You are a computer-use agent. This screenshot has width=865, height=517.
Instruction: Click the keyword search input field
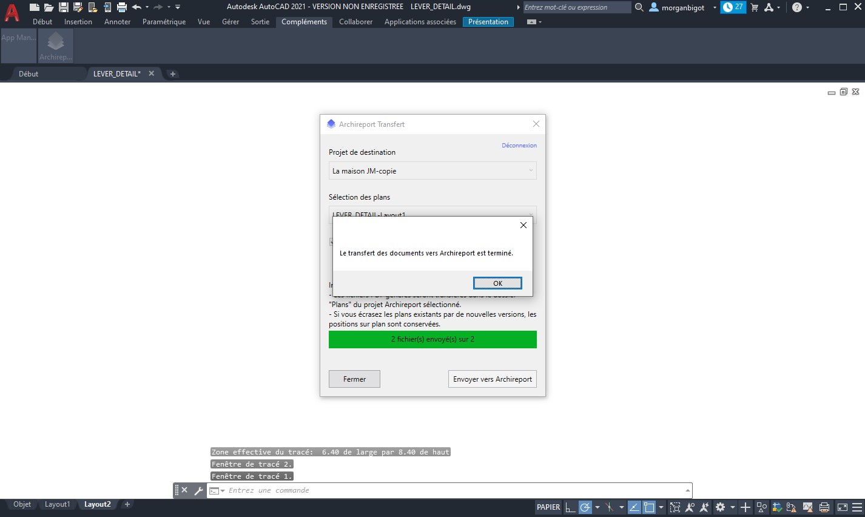pos(577,7)
